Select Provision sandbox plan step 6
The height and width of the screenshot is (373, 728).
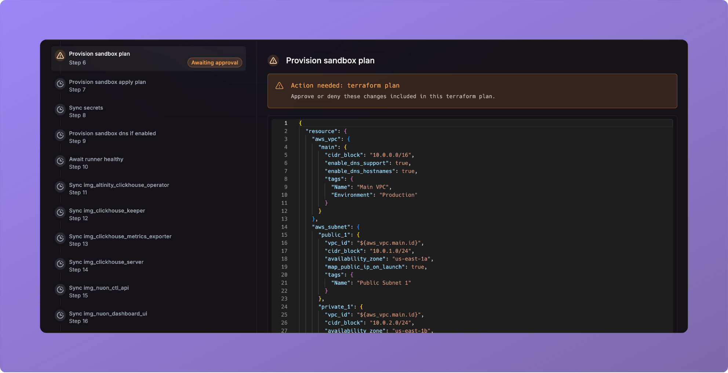pos(149,59)
